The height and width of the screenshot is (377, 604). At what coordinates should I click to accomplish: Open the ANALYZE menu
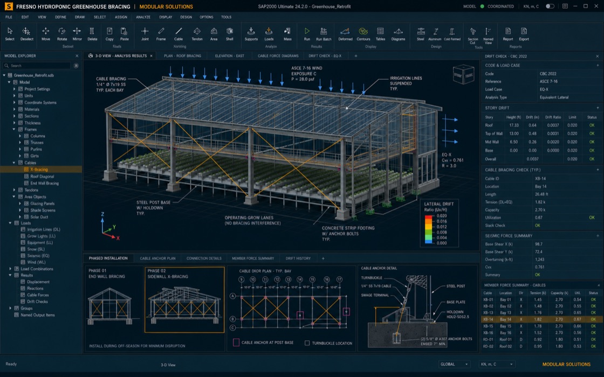(x=143, y=17)
